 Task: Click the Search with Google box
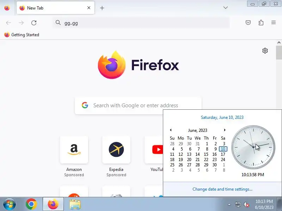click(x=138, y=105)
